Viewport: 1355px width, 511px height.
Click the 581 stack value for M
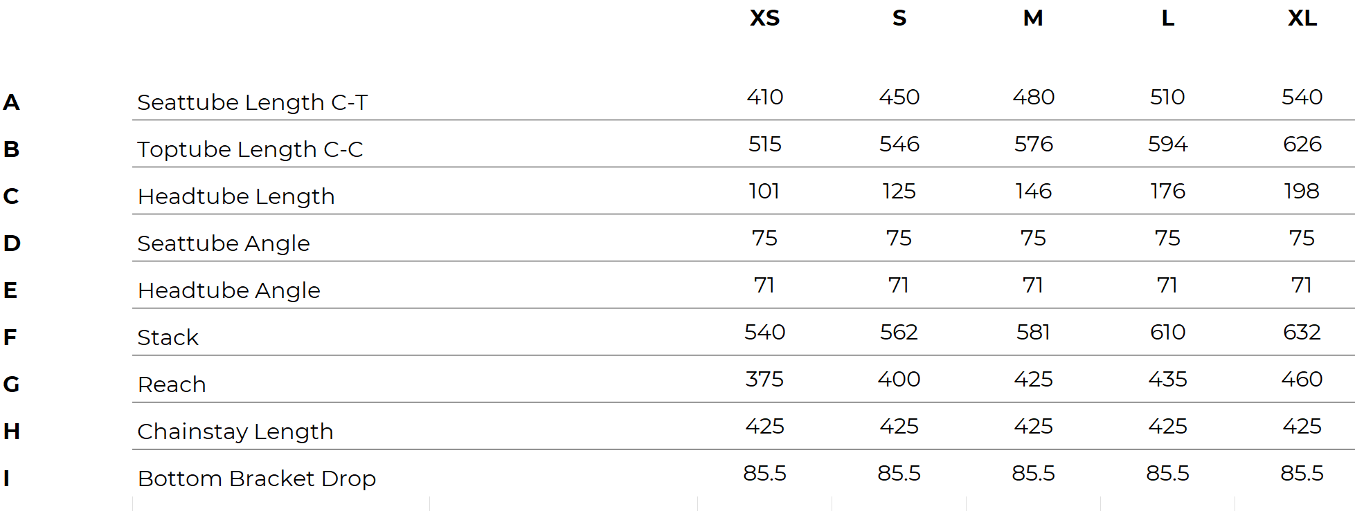(x=1033, y=332)
